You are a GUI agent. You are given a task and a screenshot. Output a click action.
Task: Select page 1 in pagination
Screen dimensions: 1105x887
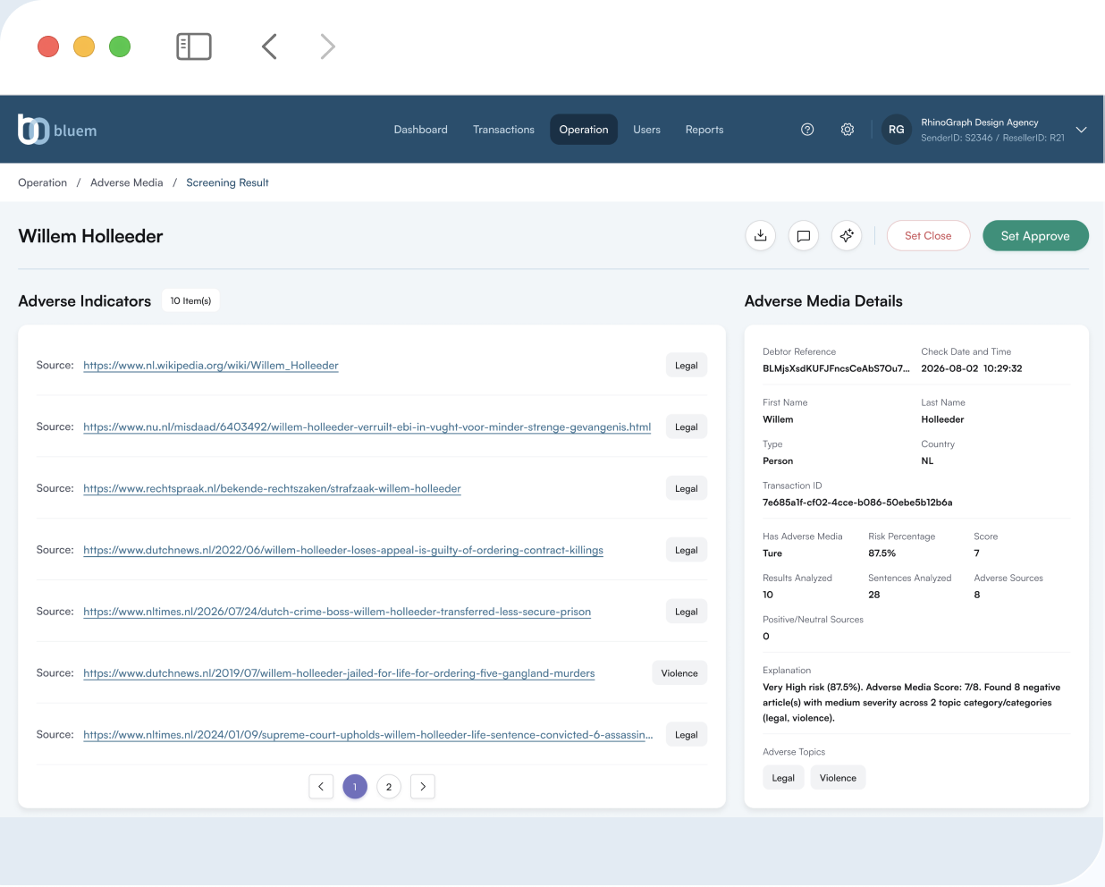tap(355, 787)
